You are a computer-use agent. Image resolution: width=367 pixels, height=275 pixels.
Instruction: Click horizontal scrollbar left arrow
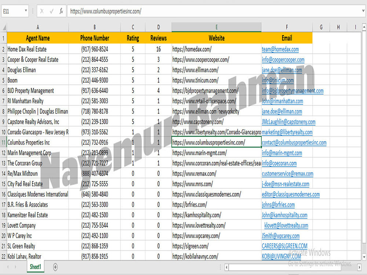click(226, 267)
